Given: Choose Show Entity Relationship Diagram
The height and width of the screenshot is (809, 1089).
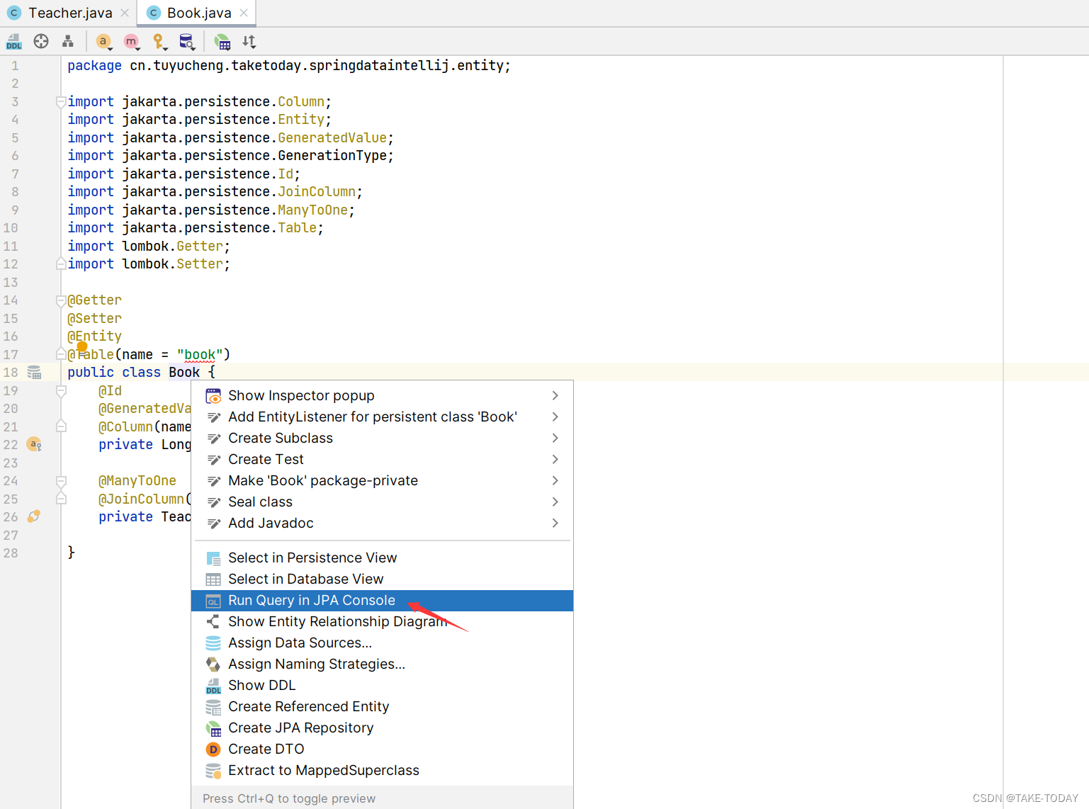Looking at the screenshot, I should click(382, 621).
